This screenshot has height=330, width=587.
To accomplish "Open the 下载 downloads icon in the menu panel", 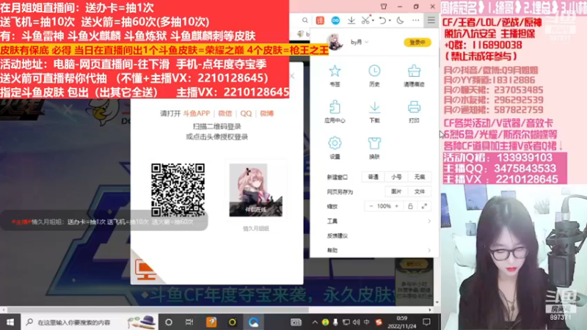I will [374, 107].
